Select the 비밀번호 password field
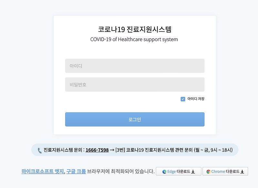258x188 pixels. coord(135,84)
